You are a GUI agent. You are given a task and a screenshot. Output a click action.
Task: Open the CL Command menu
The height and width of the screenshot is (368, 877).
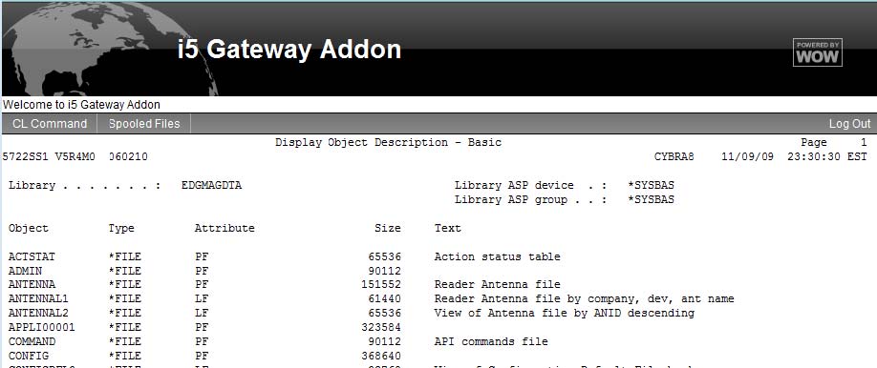click(x=50, y=123)
